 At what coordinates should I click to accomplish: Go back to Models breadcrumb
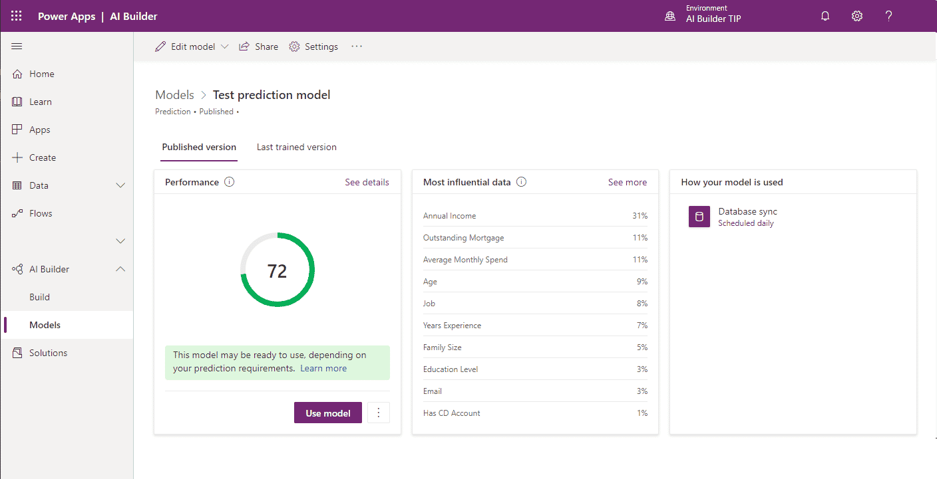[174, 95]
